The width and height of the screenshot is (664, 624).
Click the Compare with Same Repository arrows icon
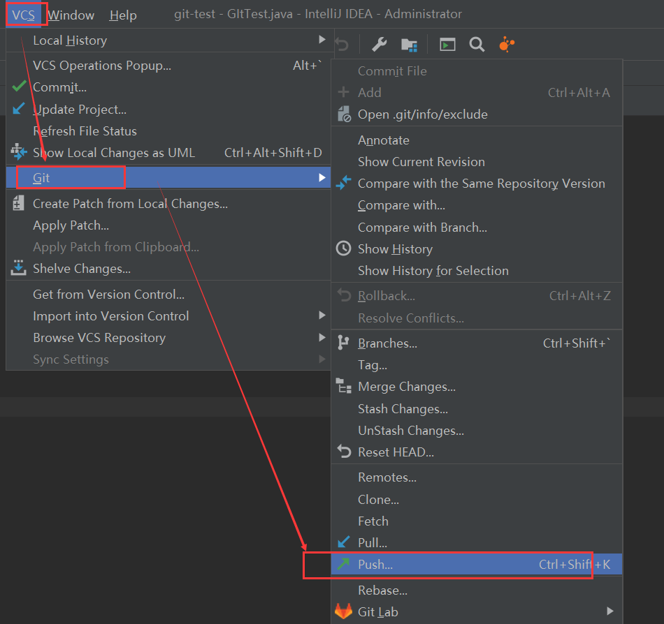pos(343,183)
